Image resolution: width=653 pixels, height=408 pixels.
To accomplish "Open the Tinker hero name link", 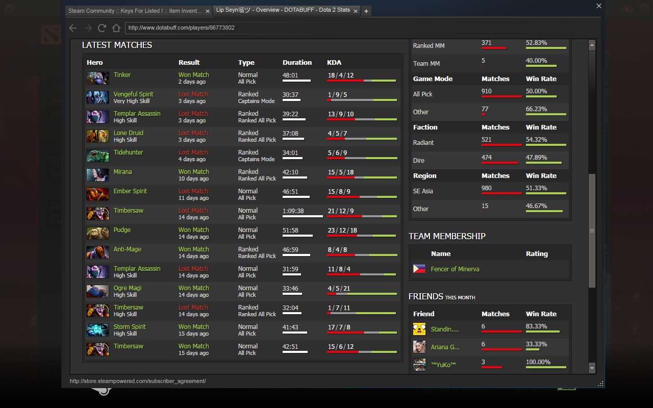I will [122, 74].
